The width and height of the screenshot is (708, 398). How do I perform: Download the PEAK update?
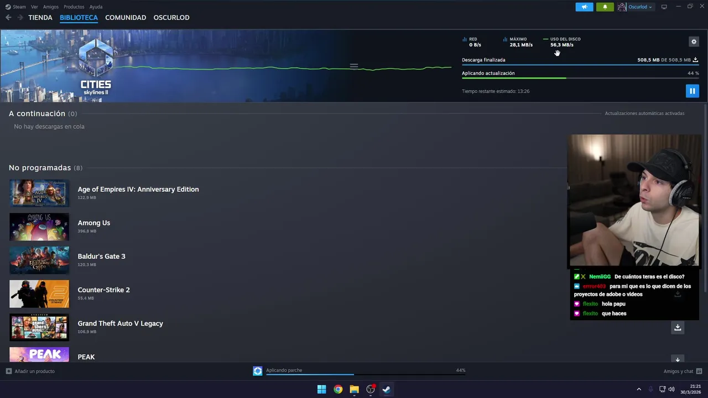678,359
